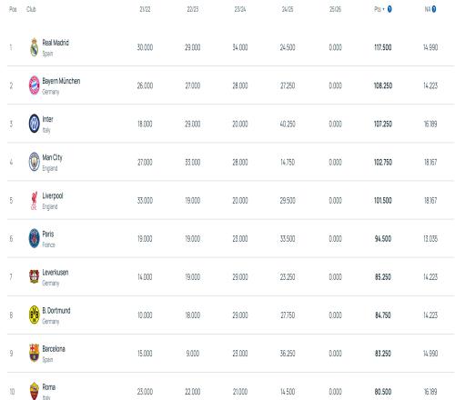Sort by the Pts column arrow
The image size is (455, 400).
383,9
